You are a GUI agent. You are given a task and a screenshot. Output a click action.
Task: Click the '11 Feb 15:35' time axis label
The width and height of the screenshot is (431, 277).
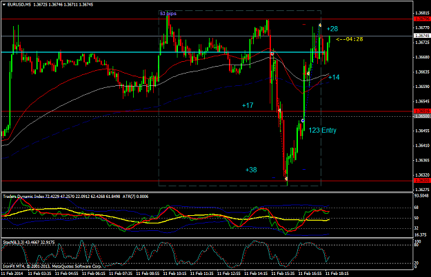tap(283, 274)
